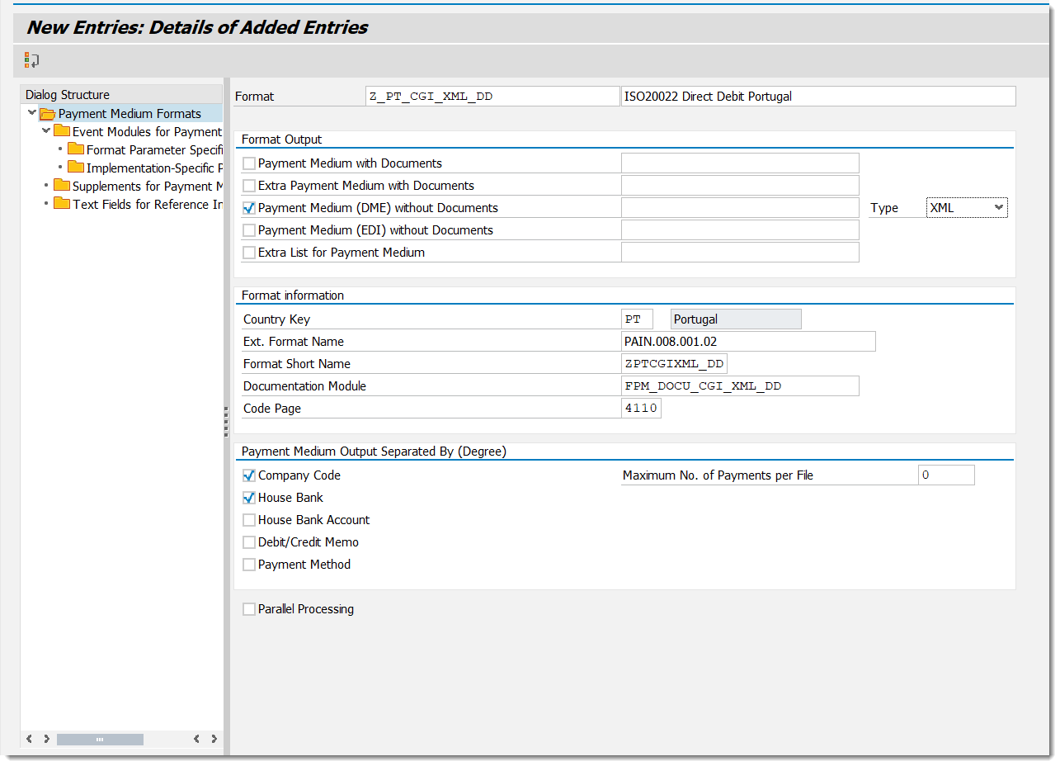This screenshot has height=766, width=1060.
Task: Click the Format field Z_PT_CGI_XML_DD
Action: pyautogui.click(x=492, y=97)
